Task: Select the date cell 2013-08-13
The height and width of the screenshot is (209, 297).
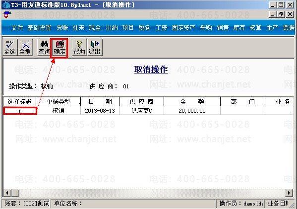Action: 100,111
